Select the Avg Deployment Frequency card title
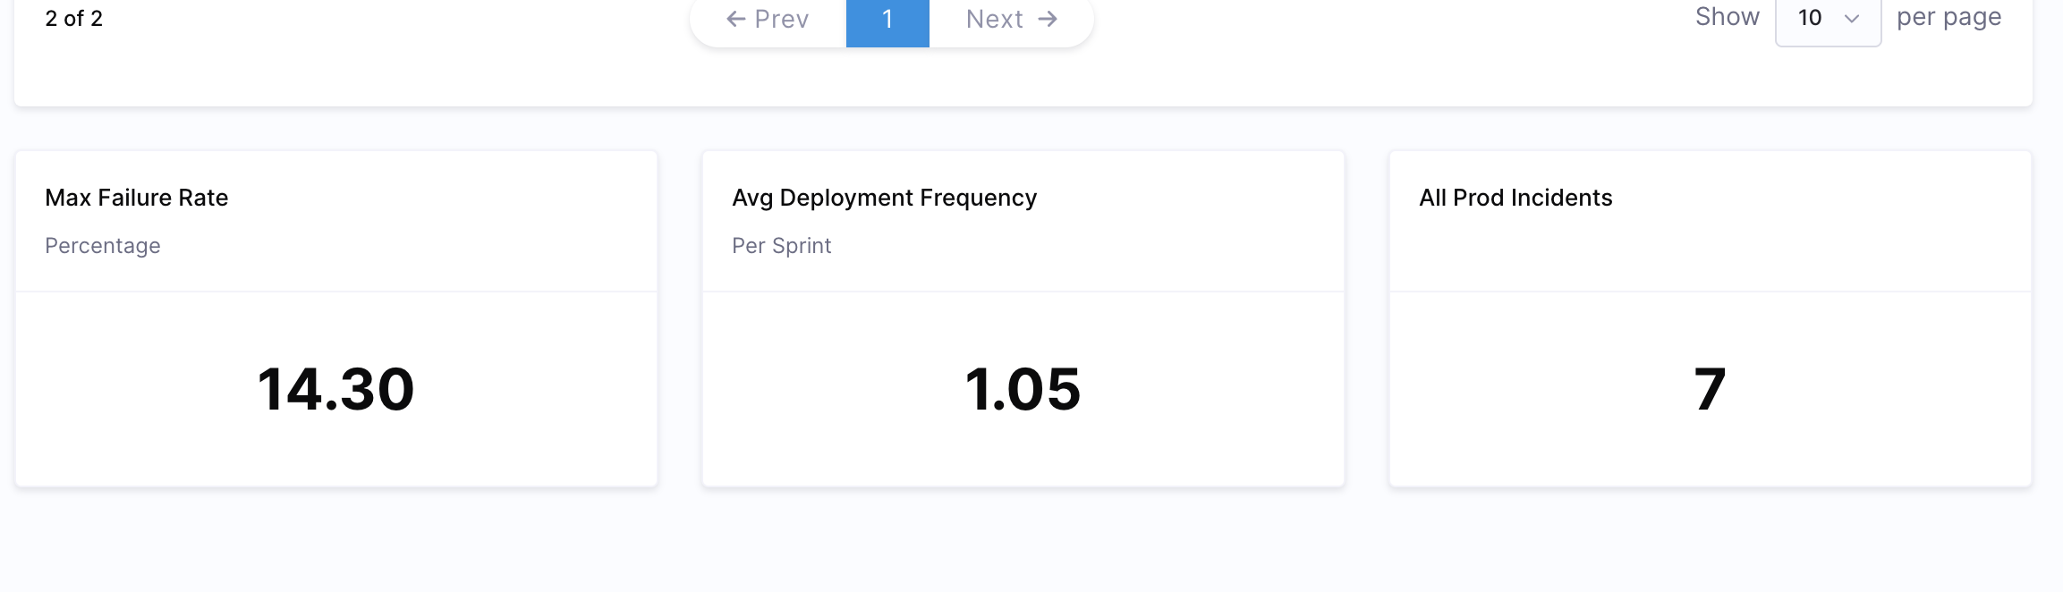Screen dimensions: 2063x592 click(x=884, y=198)
